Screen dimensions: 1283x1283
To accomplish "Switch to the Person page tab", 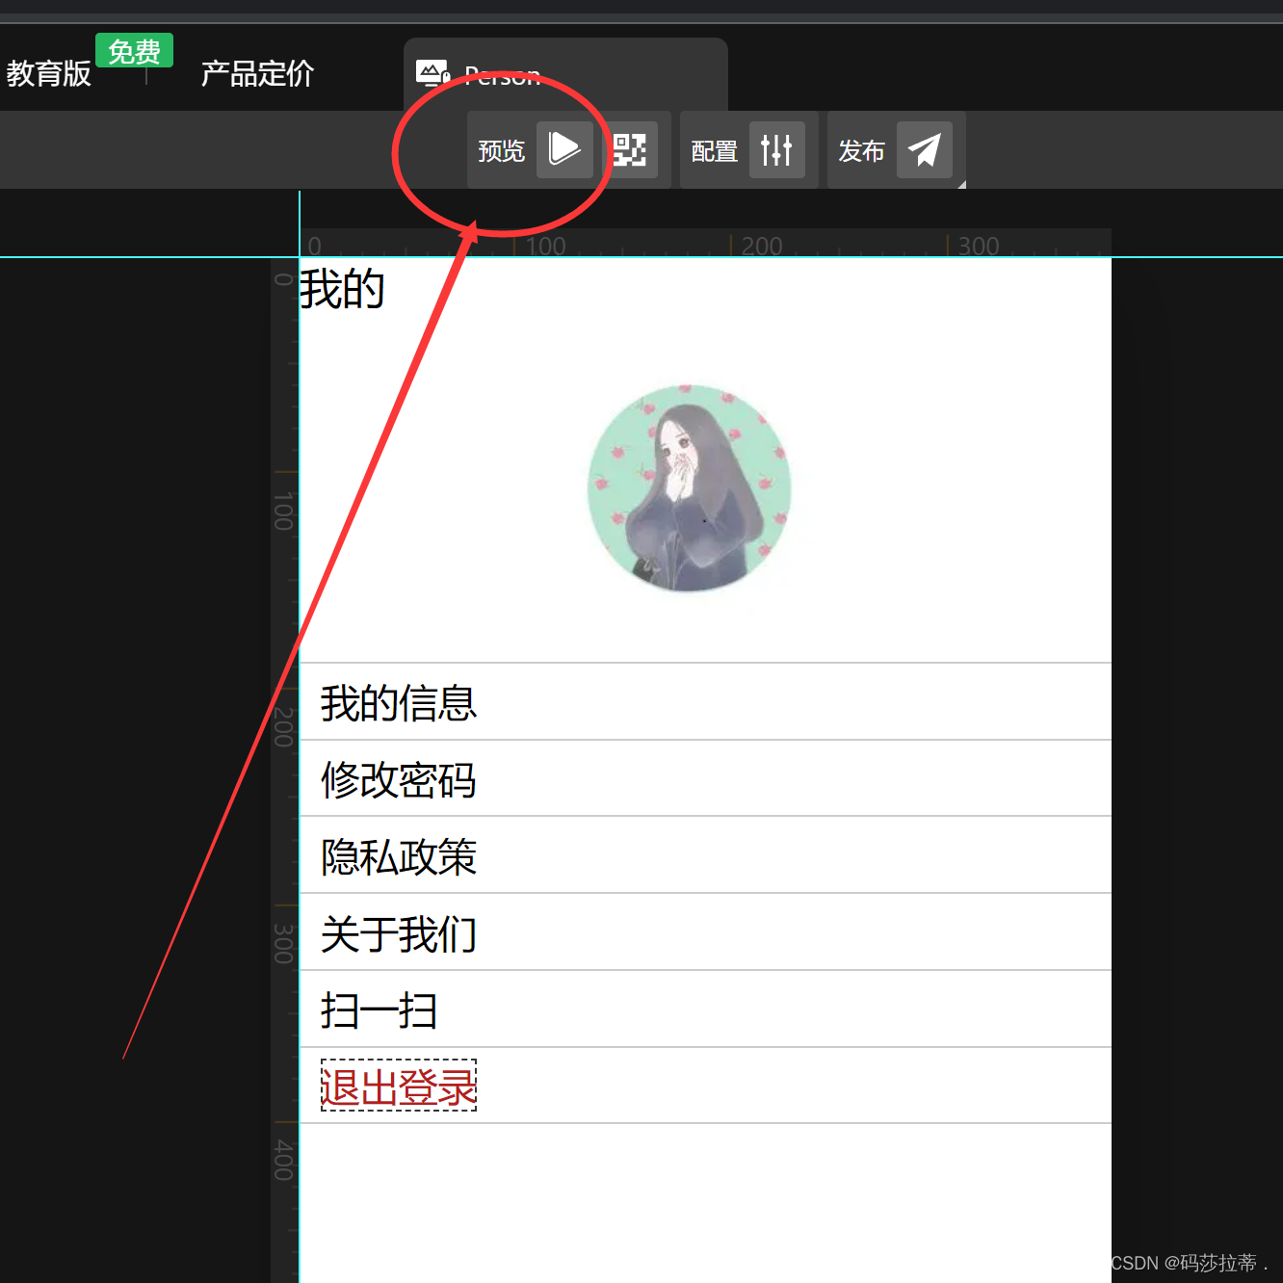I will point(565,74).
